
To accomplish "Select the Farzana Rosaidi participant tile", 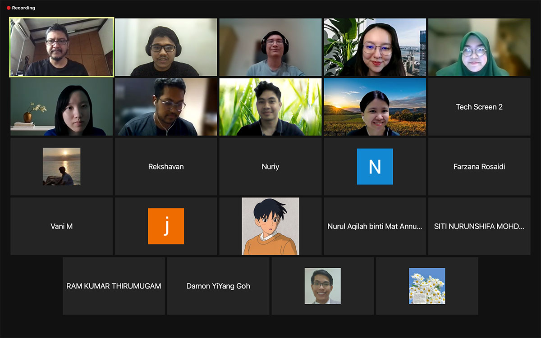I will pyautogui.click(x=479, y=166).
